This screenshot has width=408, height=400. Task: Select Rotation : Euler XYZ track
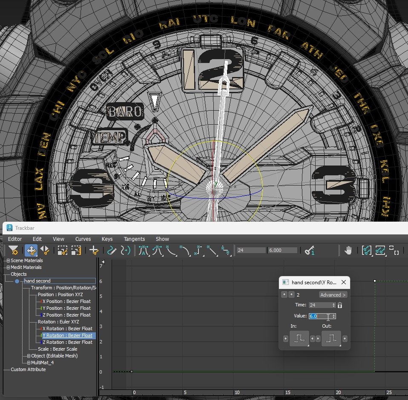coord(58,322)
